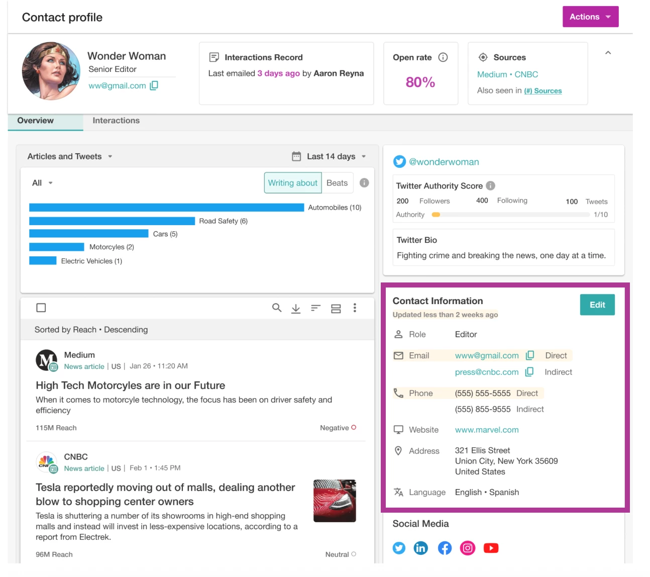
Task: Switch the article list layout view
Action: click(x=336, y=308)
